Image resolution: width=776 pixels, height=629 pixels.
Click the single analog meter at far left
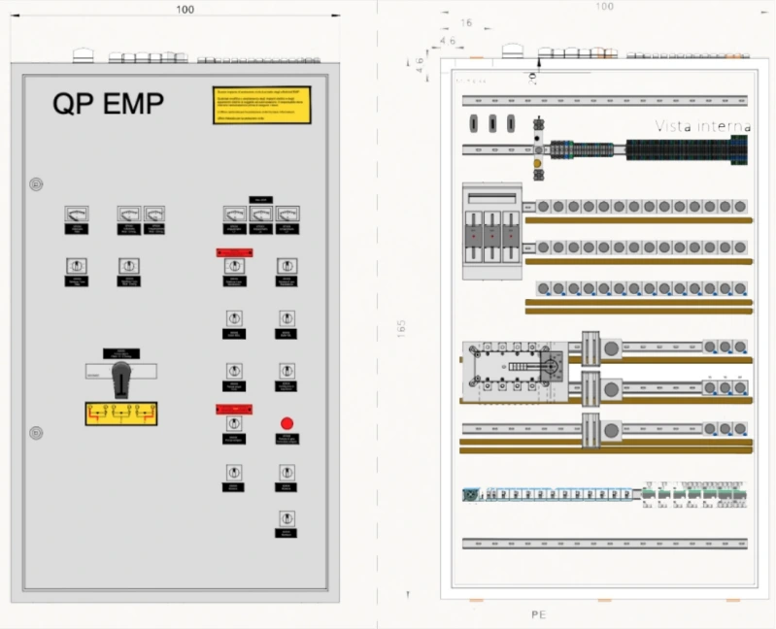click(77, 215)
